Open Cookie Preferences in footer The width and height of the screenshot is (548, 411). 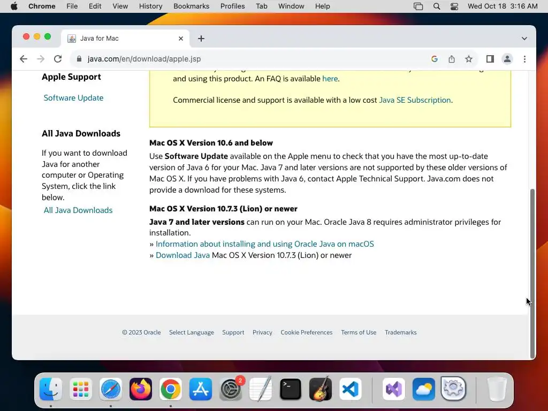(x=307, y=332)
